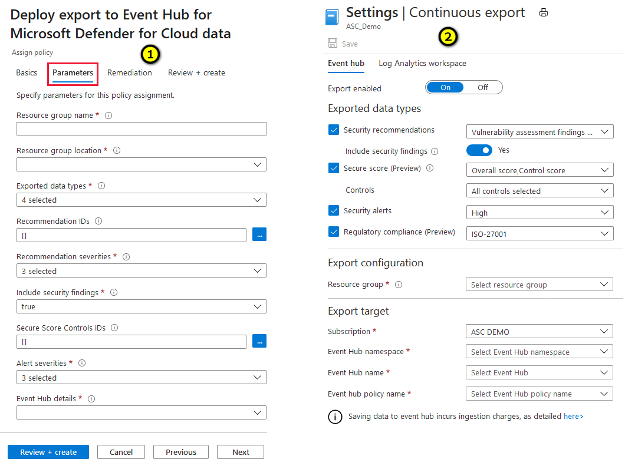Image resolution: width=625 pixels, height=469 pixels.
Task: Click info icon beside Event Hub details
Action: 91,399
